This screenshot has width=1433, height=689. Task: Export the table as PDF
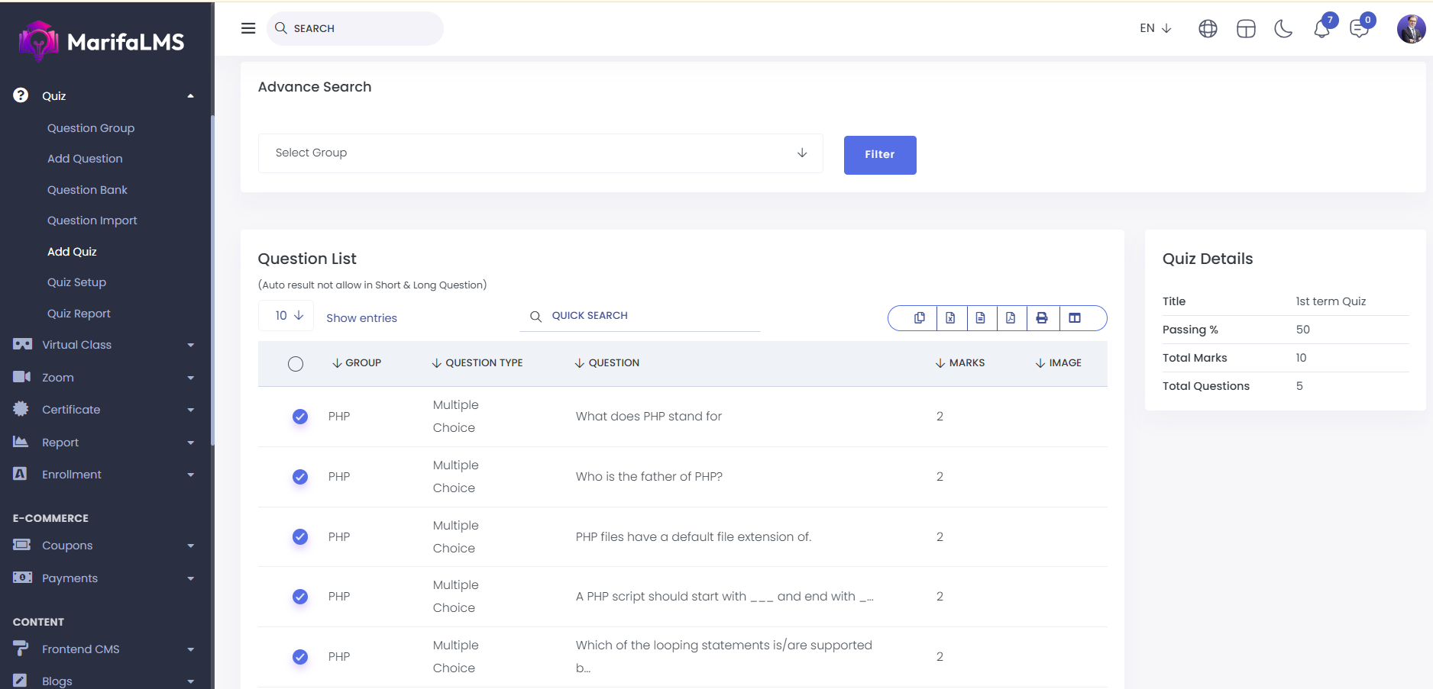tap(1011, 318)
